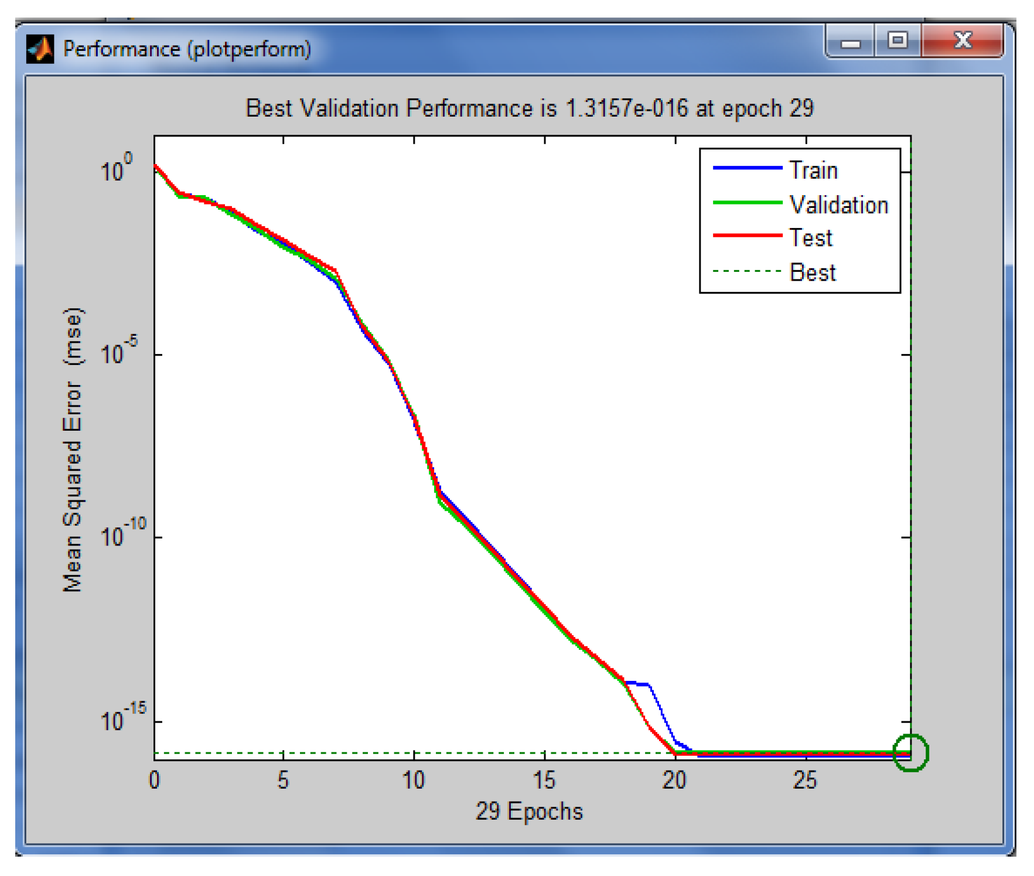Select the Best label in the legend
The height and width of the screenshot is (876, 1034).
click(813, 272)
